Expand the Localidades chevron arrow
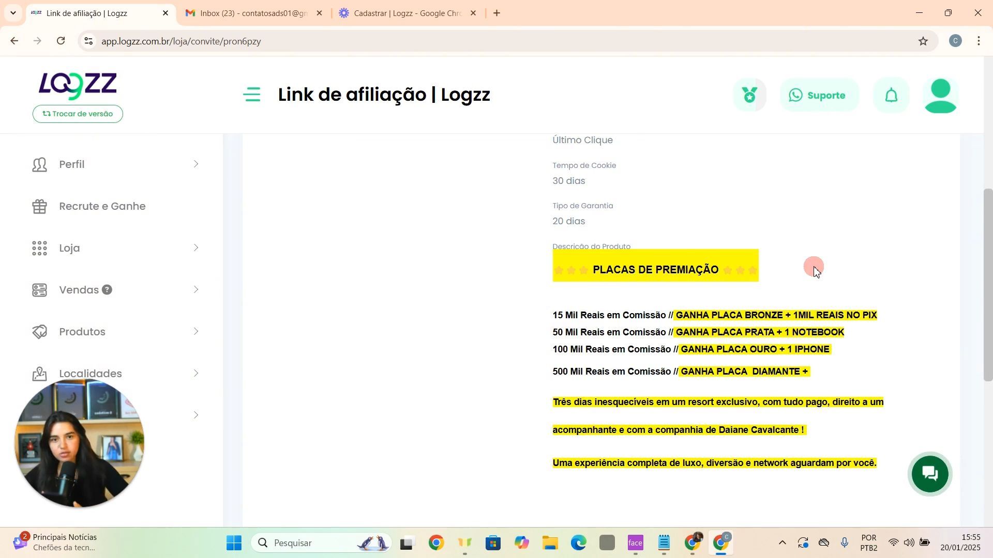This screenshot has width=993, height=558. tap(196, 374)
